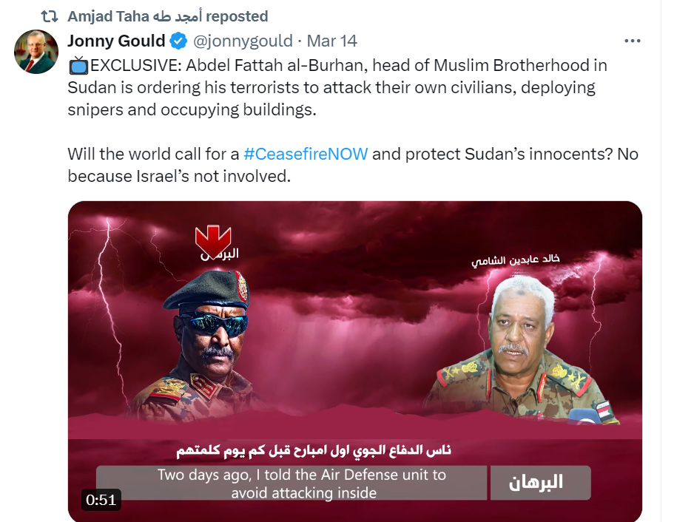Click the 0:51 video duration badge
Viewport: 694px width, 522px height.
[101, 500]
